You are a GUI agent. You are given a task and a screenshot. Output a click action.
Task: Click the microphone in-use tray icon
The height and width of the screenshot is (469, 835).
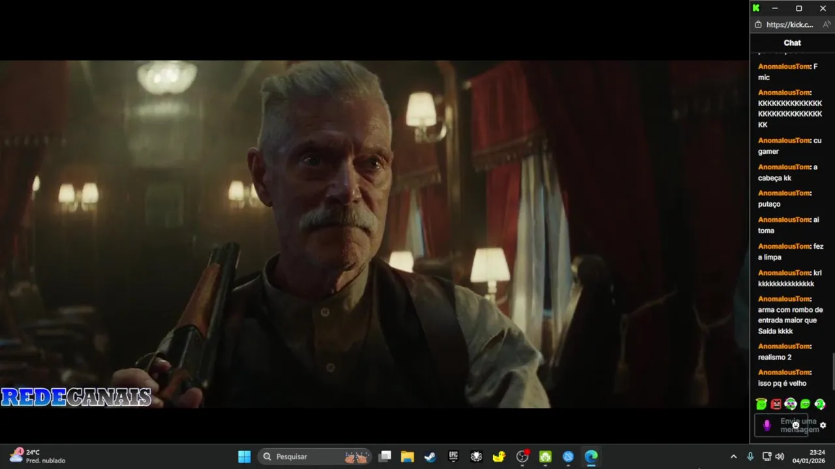pos(750,457)
